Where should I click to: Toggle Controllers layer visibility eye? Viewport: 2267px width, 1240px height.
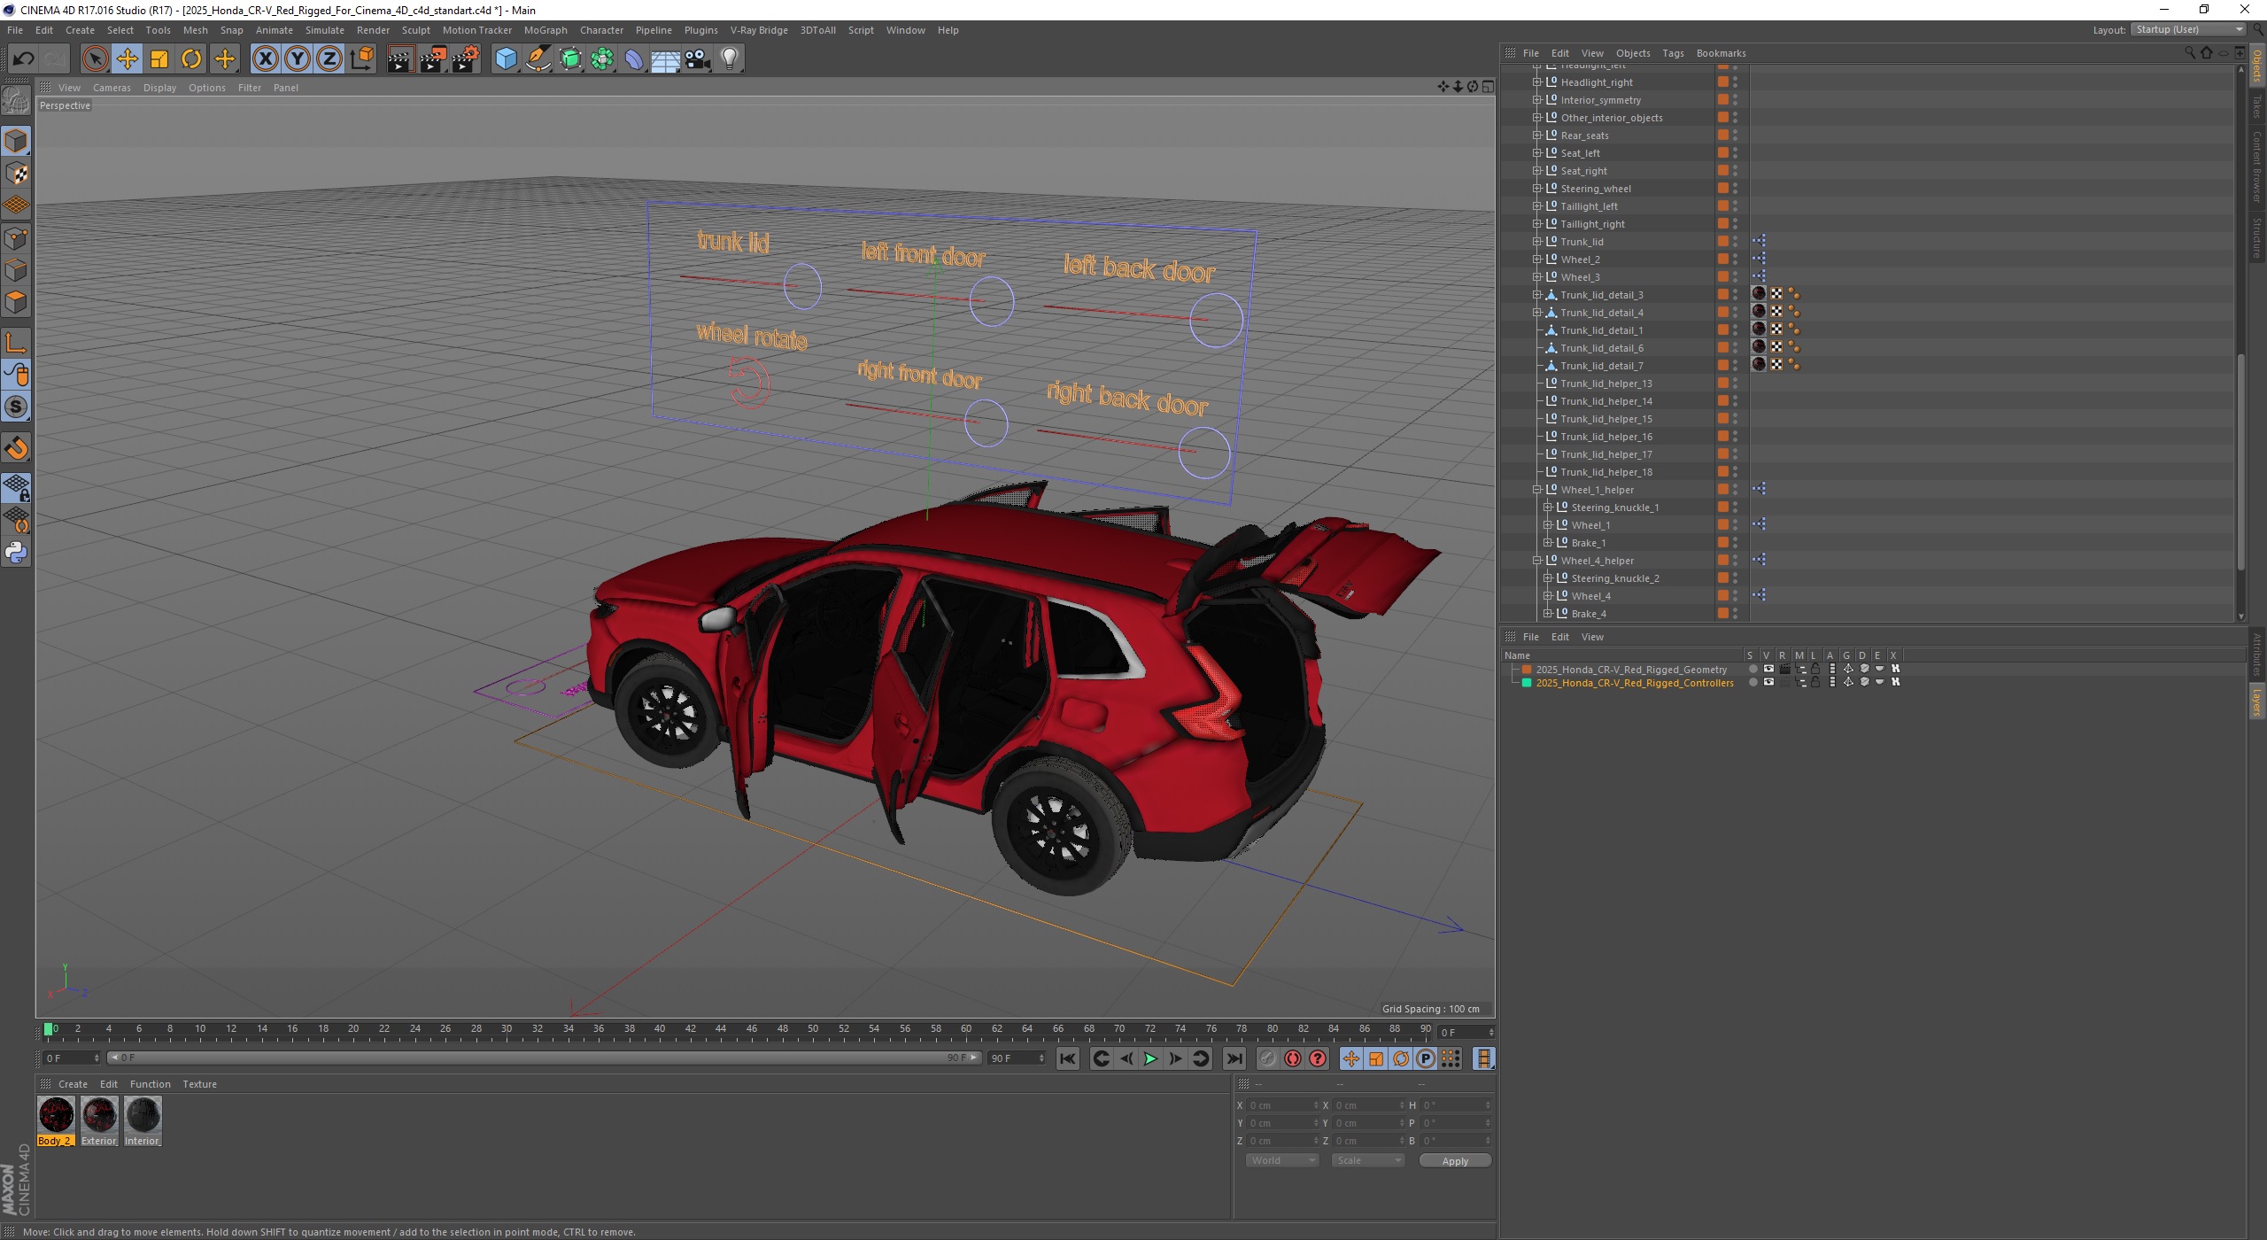point(1768,683)
